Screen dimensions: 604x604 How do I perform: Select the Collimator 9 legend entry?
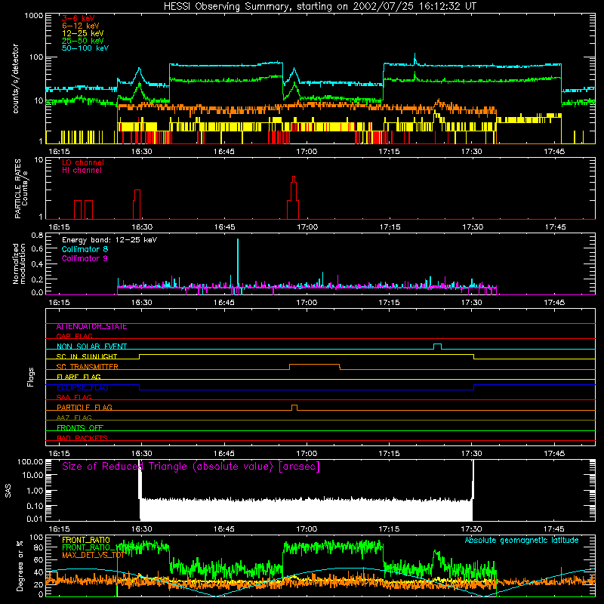[85, 258]
